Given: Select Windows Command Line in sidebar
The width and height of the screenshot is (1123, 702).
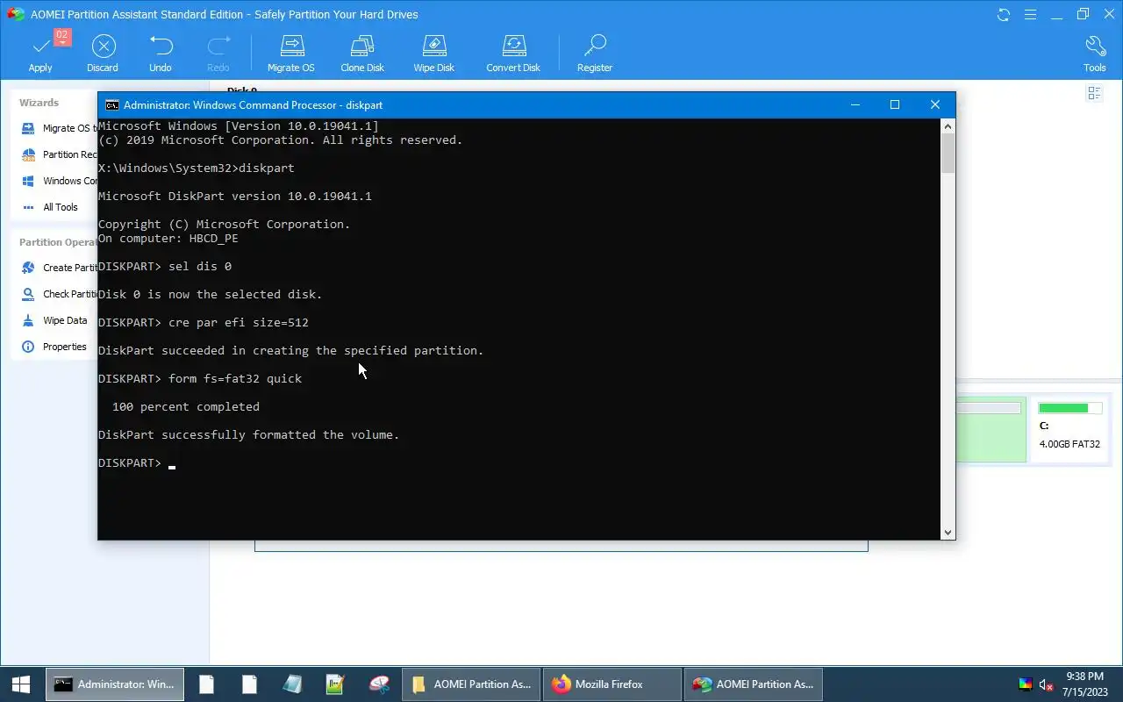Looking at the screenshot, I should click(60, 181).
